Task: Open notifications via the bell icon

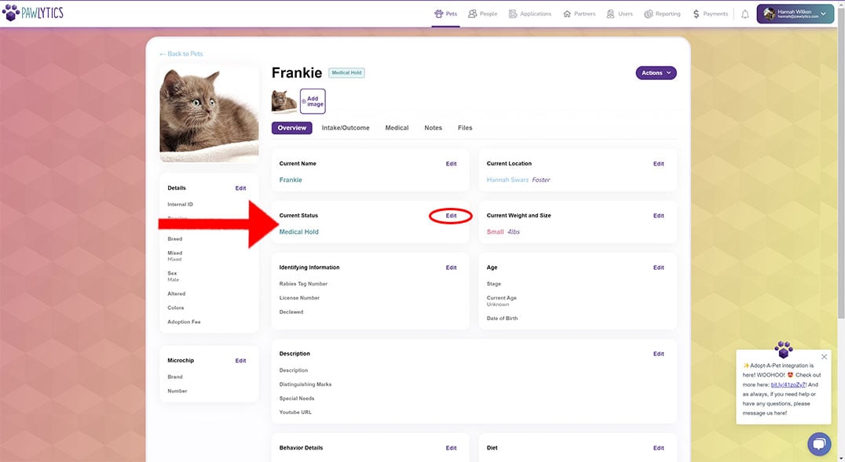Action: click(744, 13)
